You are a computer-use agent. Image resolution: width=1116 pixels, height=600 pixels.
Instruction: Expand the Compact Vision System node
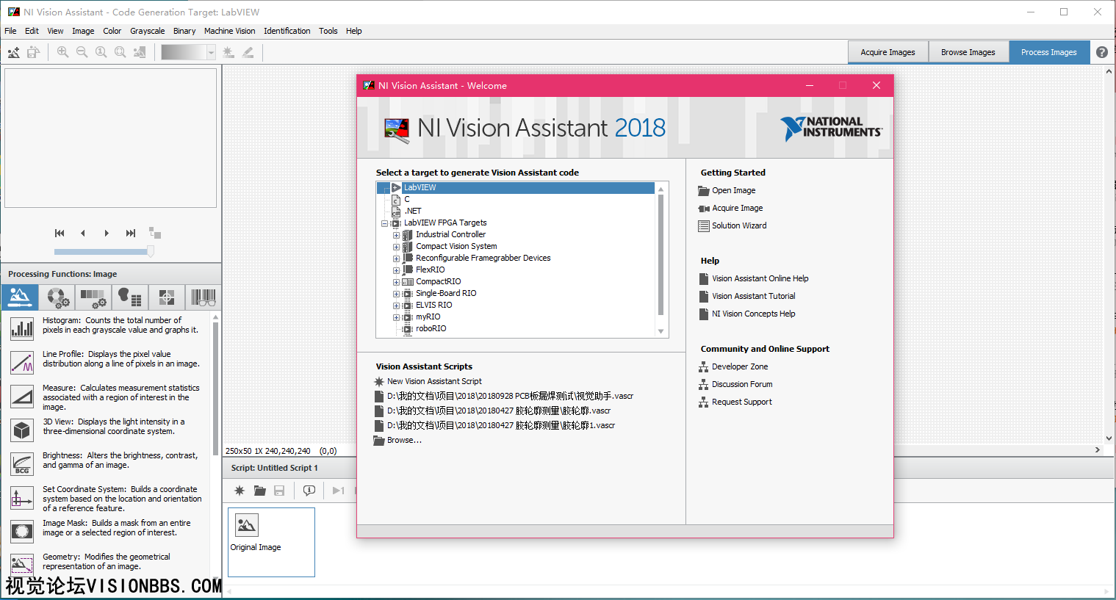[x=396, y=247]
